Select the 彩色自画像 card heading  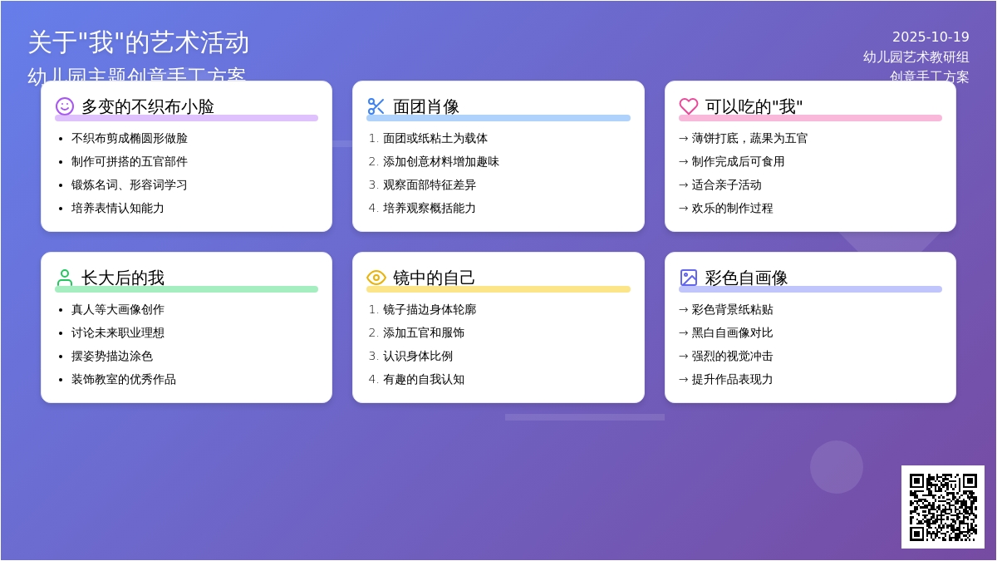(x=746, y=278)
